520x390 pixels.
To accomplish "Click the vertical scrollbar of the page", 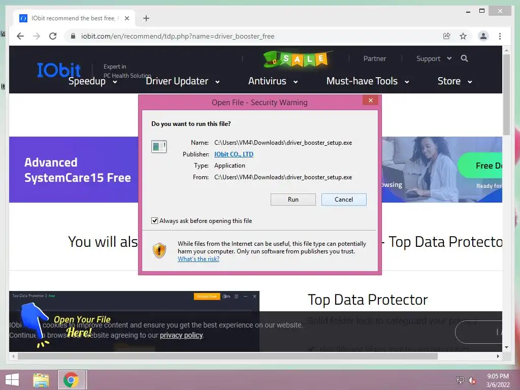I will click(506, 94).
